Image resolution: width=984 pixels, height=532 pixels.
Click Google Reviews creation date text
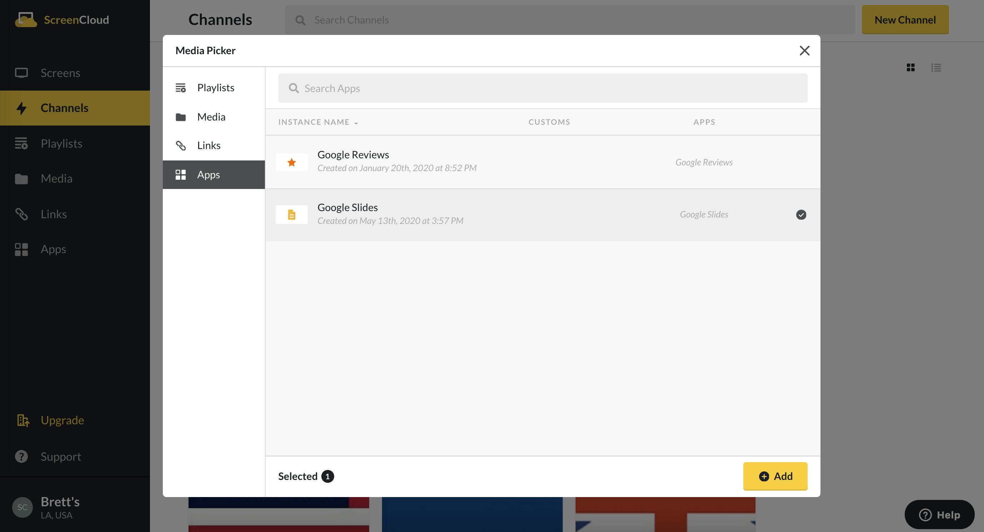(x=397, y=168)
